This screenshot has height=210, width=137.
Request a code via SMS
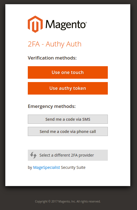point(68,119)
